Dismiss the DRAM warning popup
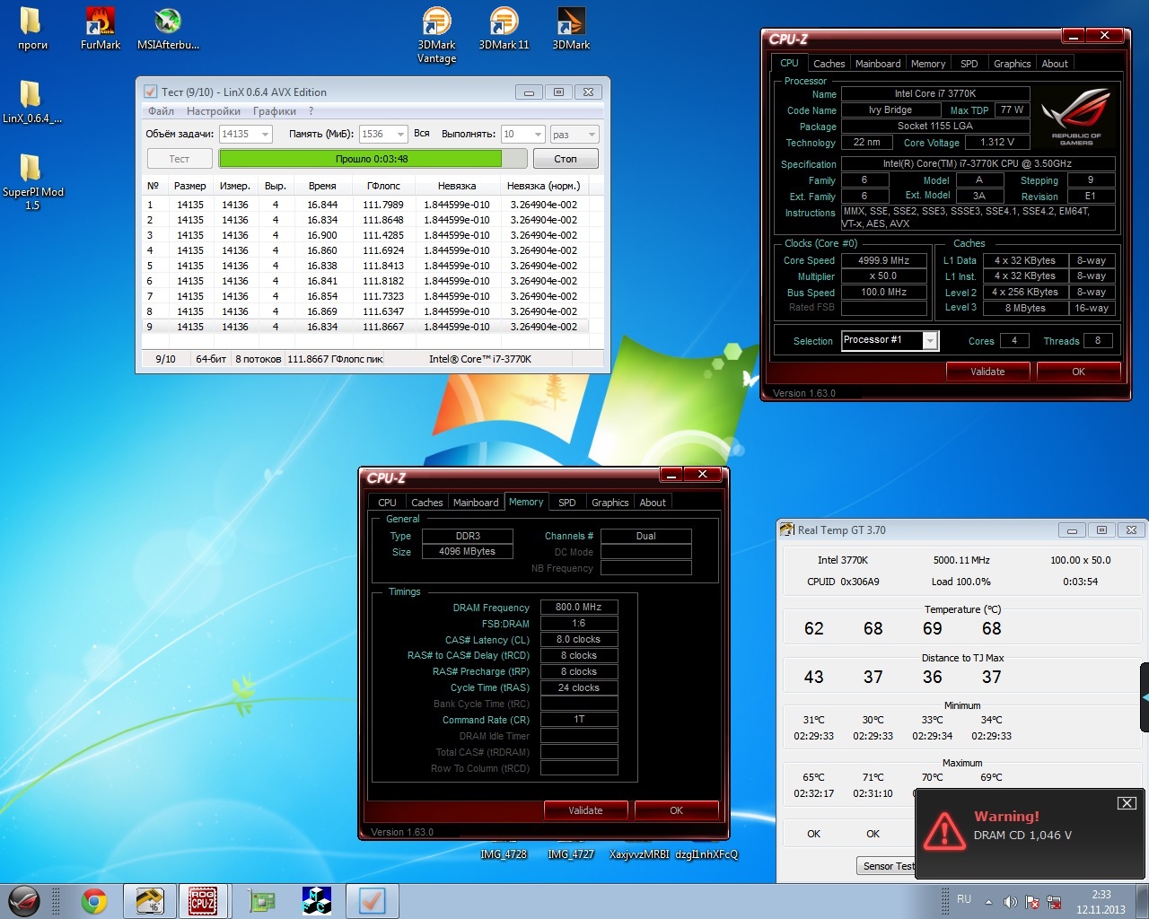 (x=1127, y=803)
